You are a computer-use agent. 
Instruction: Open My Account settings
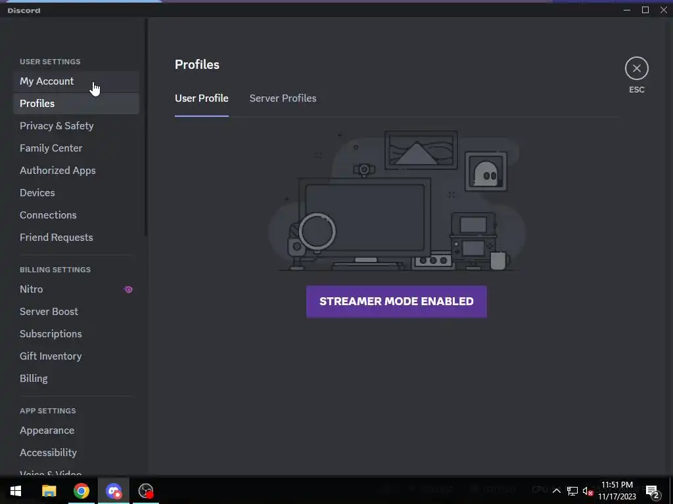point(76,81)
